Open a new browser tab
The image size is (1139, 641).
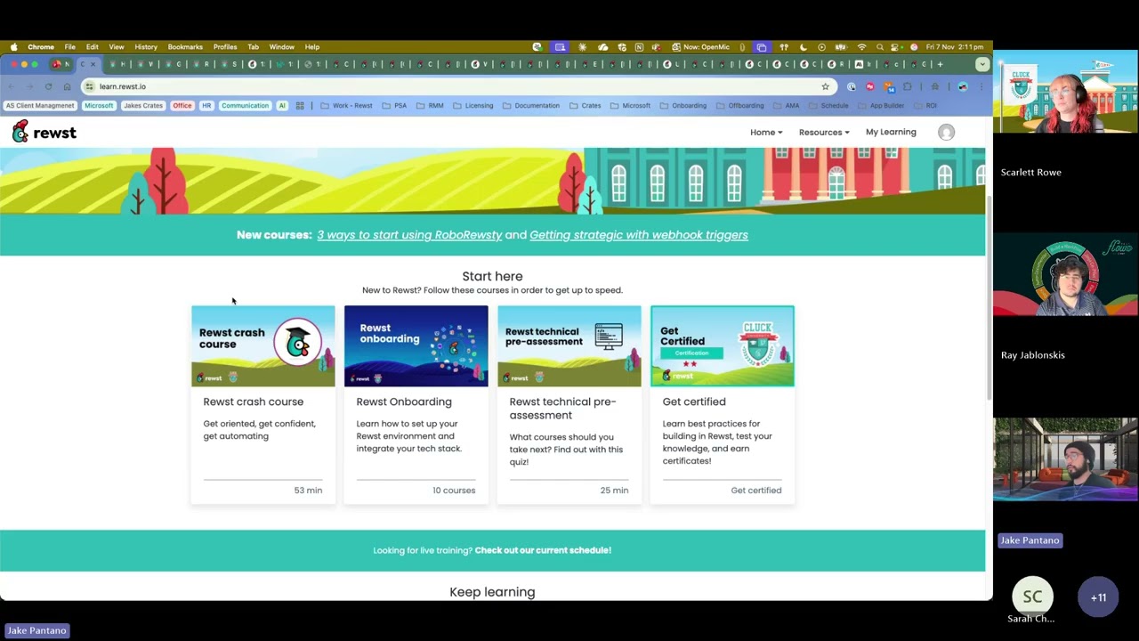click(940, 64)
